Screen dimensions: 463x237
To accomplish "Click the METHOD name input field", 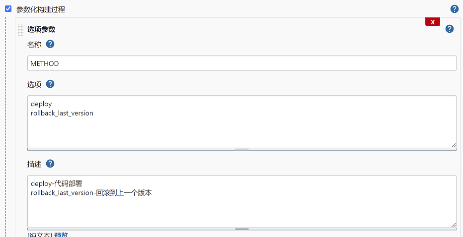I will [x=242, y=63].
